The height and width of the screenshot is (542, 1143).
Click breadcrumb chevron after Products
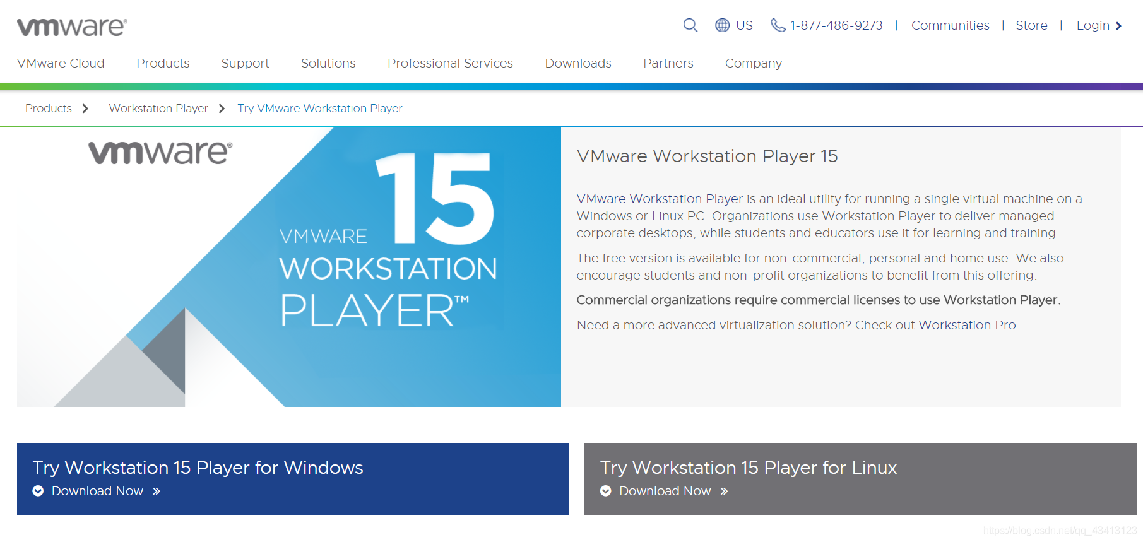[85, 109]
